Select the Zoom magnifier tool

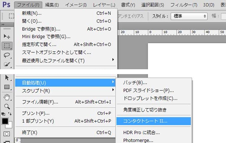click(x=7, y=107)
